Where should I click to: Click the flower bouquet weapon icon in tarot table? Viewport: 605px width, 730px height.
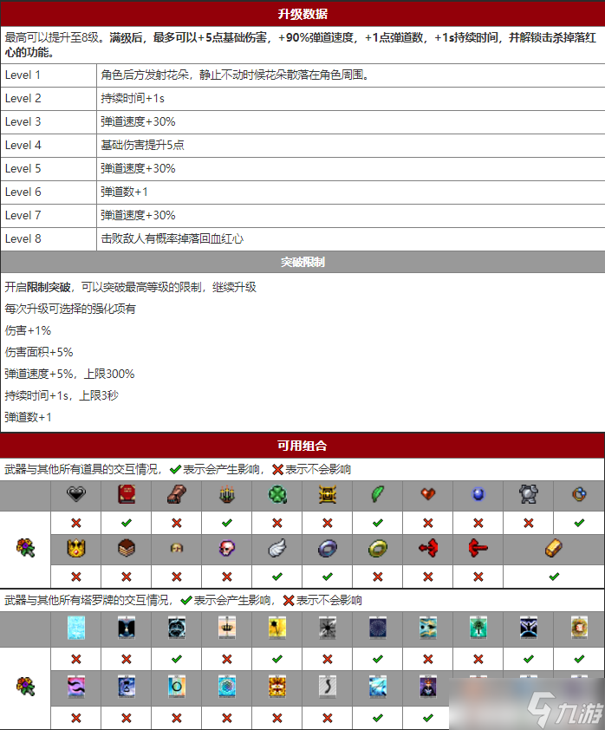click(x=26, y=687)
